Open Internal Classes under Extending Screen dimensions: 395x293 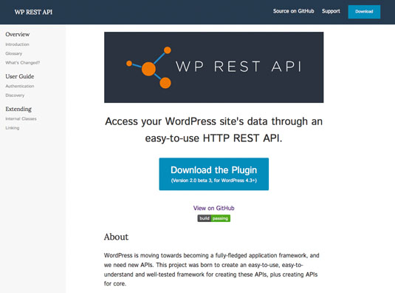pos(21,118)
